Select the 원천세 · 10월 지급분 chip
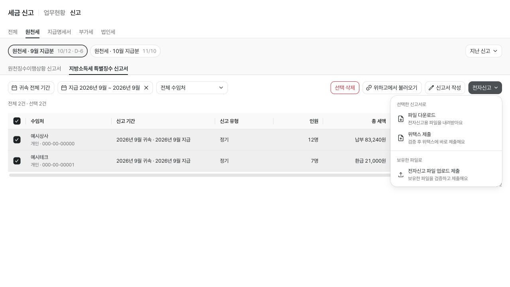Image resolution: width=510 pixels, height=287 pixels. 126,51
